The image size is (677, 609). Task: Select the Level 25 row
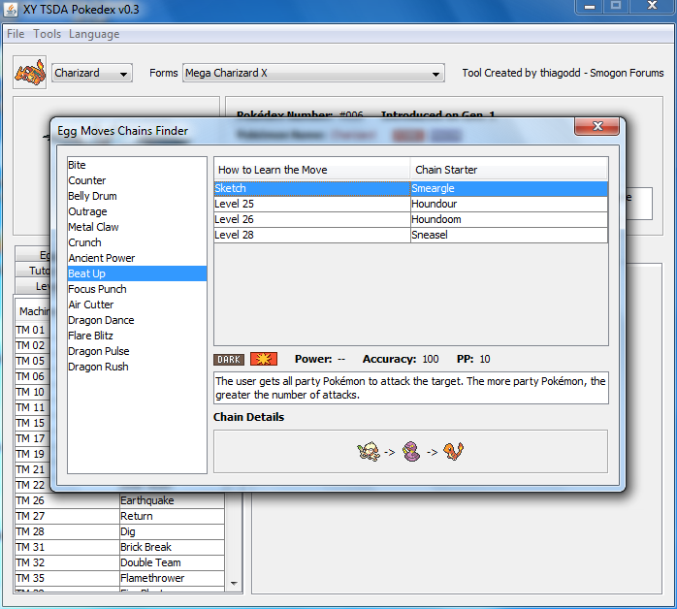(410, 205)
